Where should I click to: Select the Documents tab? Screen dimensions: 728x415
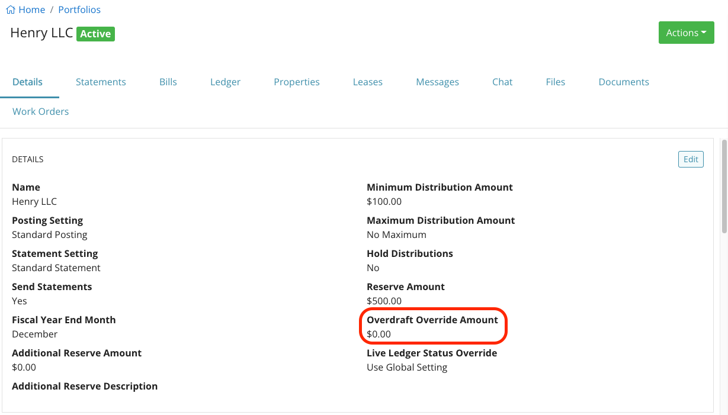pyautogui.click(x=623, y=82)
